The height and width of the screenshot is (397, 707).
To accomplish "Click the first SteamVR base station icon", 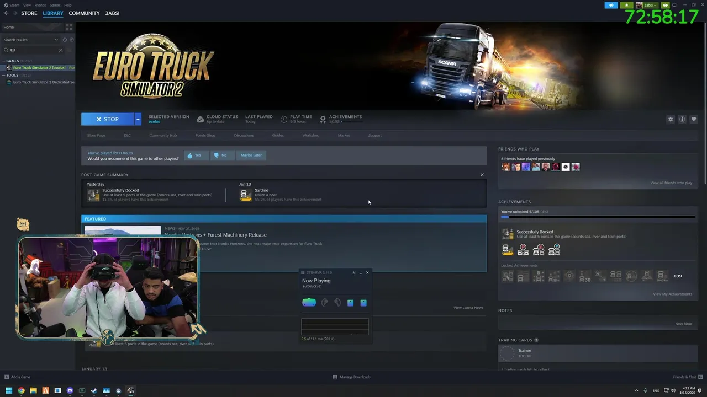I will 350,303.
